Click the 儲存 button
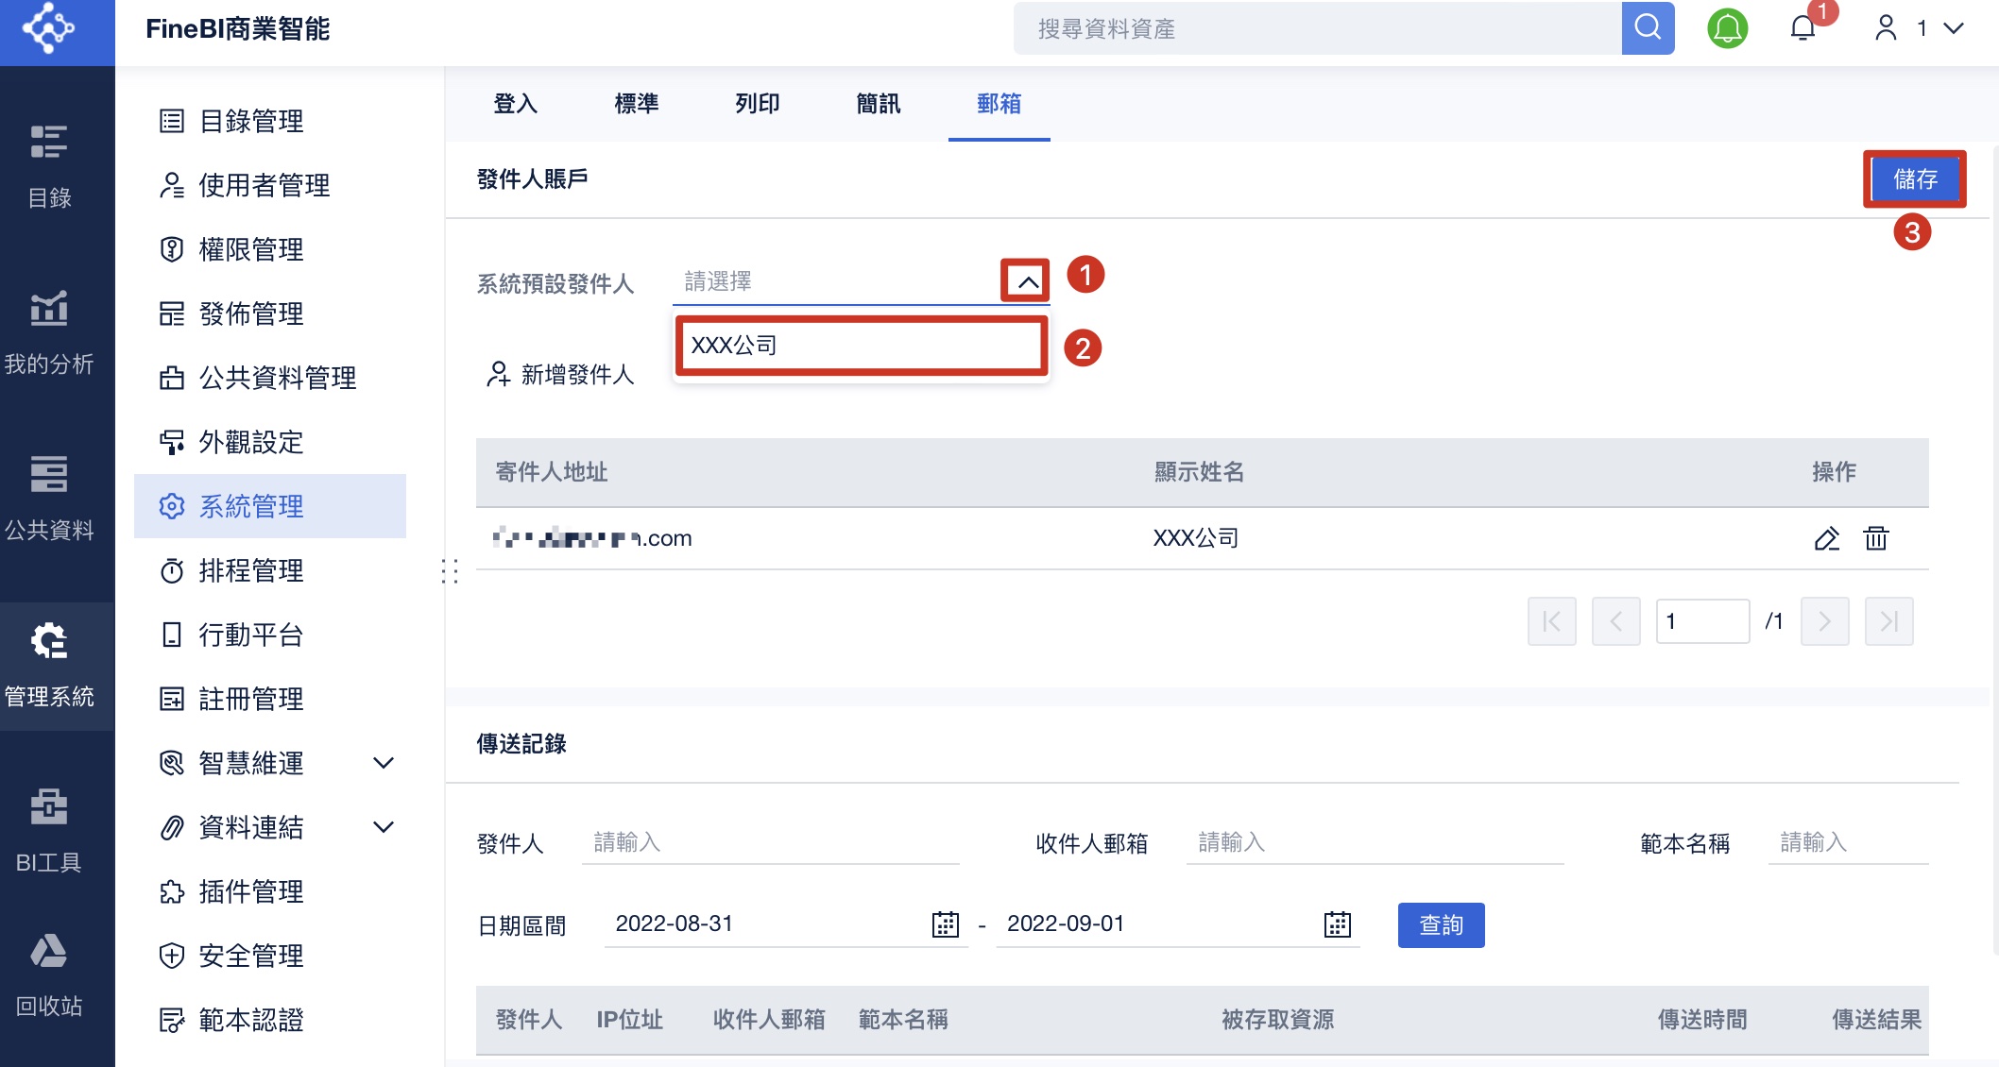Viewport: 1999px width, 1067px height. click(x=1915, y=179)
